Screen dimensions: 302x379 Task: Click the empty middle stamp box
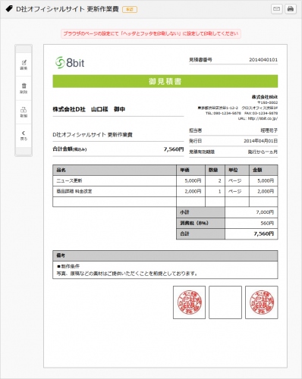tap(225, 302)
